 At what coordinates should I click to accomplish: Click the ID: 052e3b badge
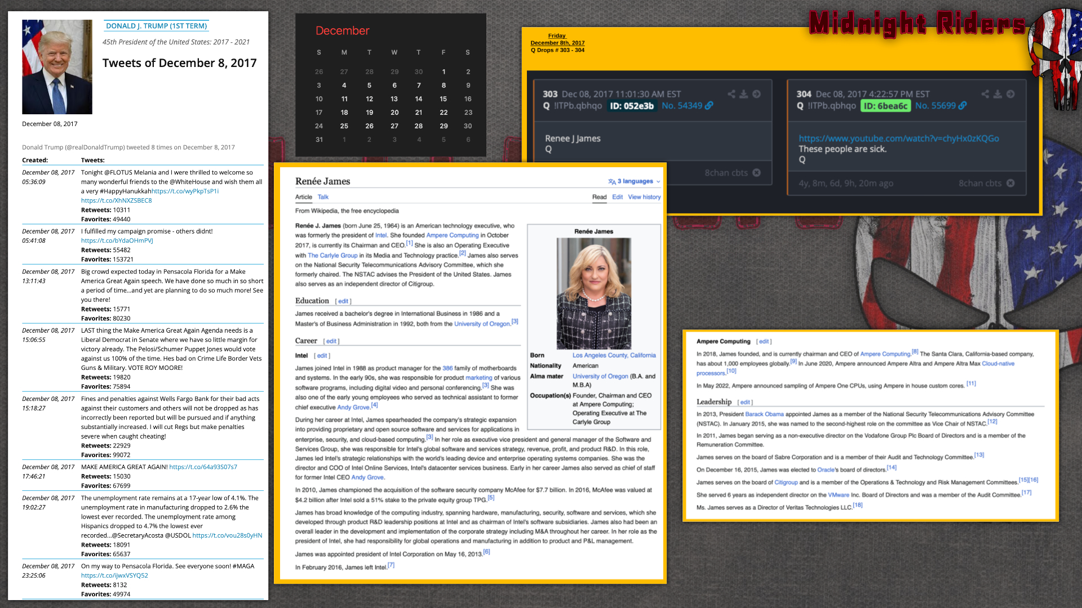pyautogui.click(x=632, y=106)
